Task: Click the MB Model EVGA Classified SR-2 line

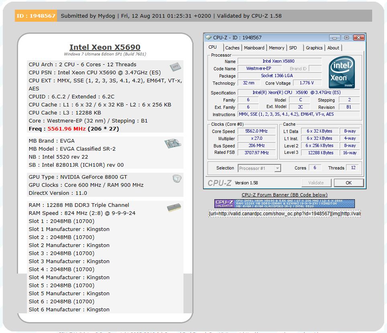Action: pyautogui.click(x=72, y=149)
